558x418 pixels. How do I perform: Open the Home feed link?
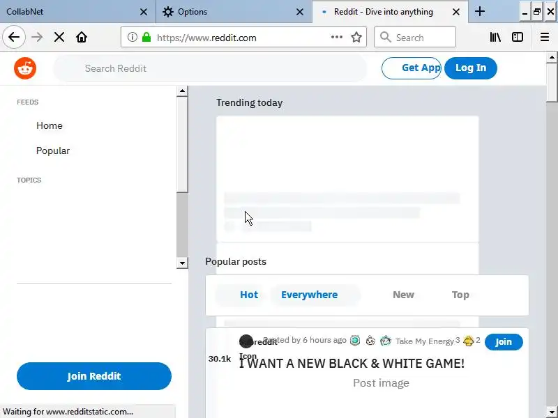(49, 125)
